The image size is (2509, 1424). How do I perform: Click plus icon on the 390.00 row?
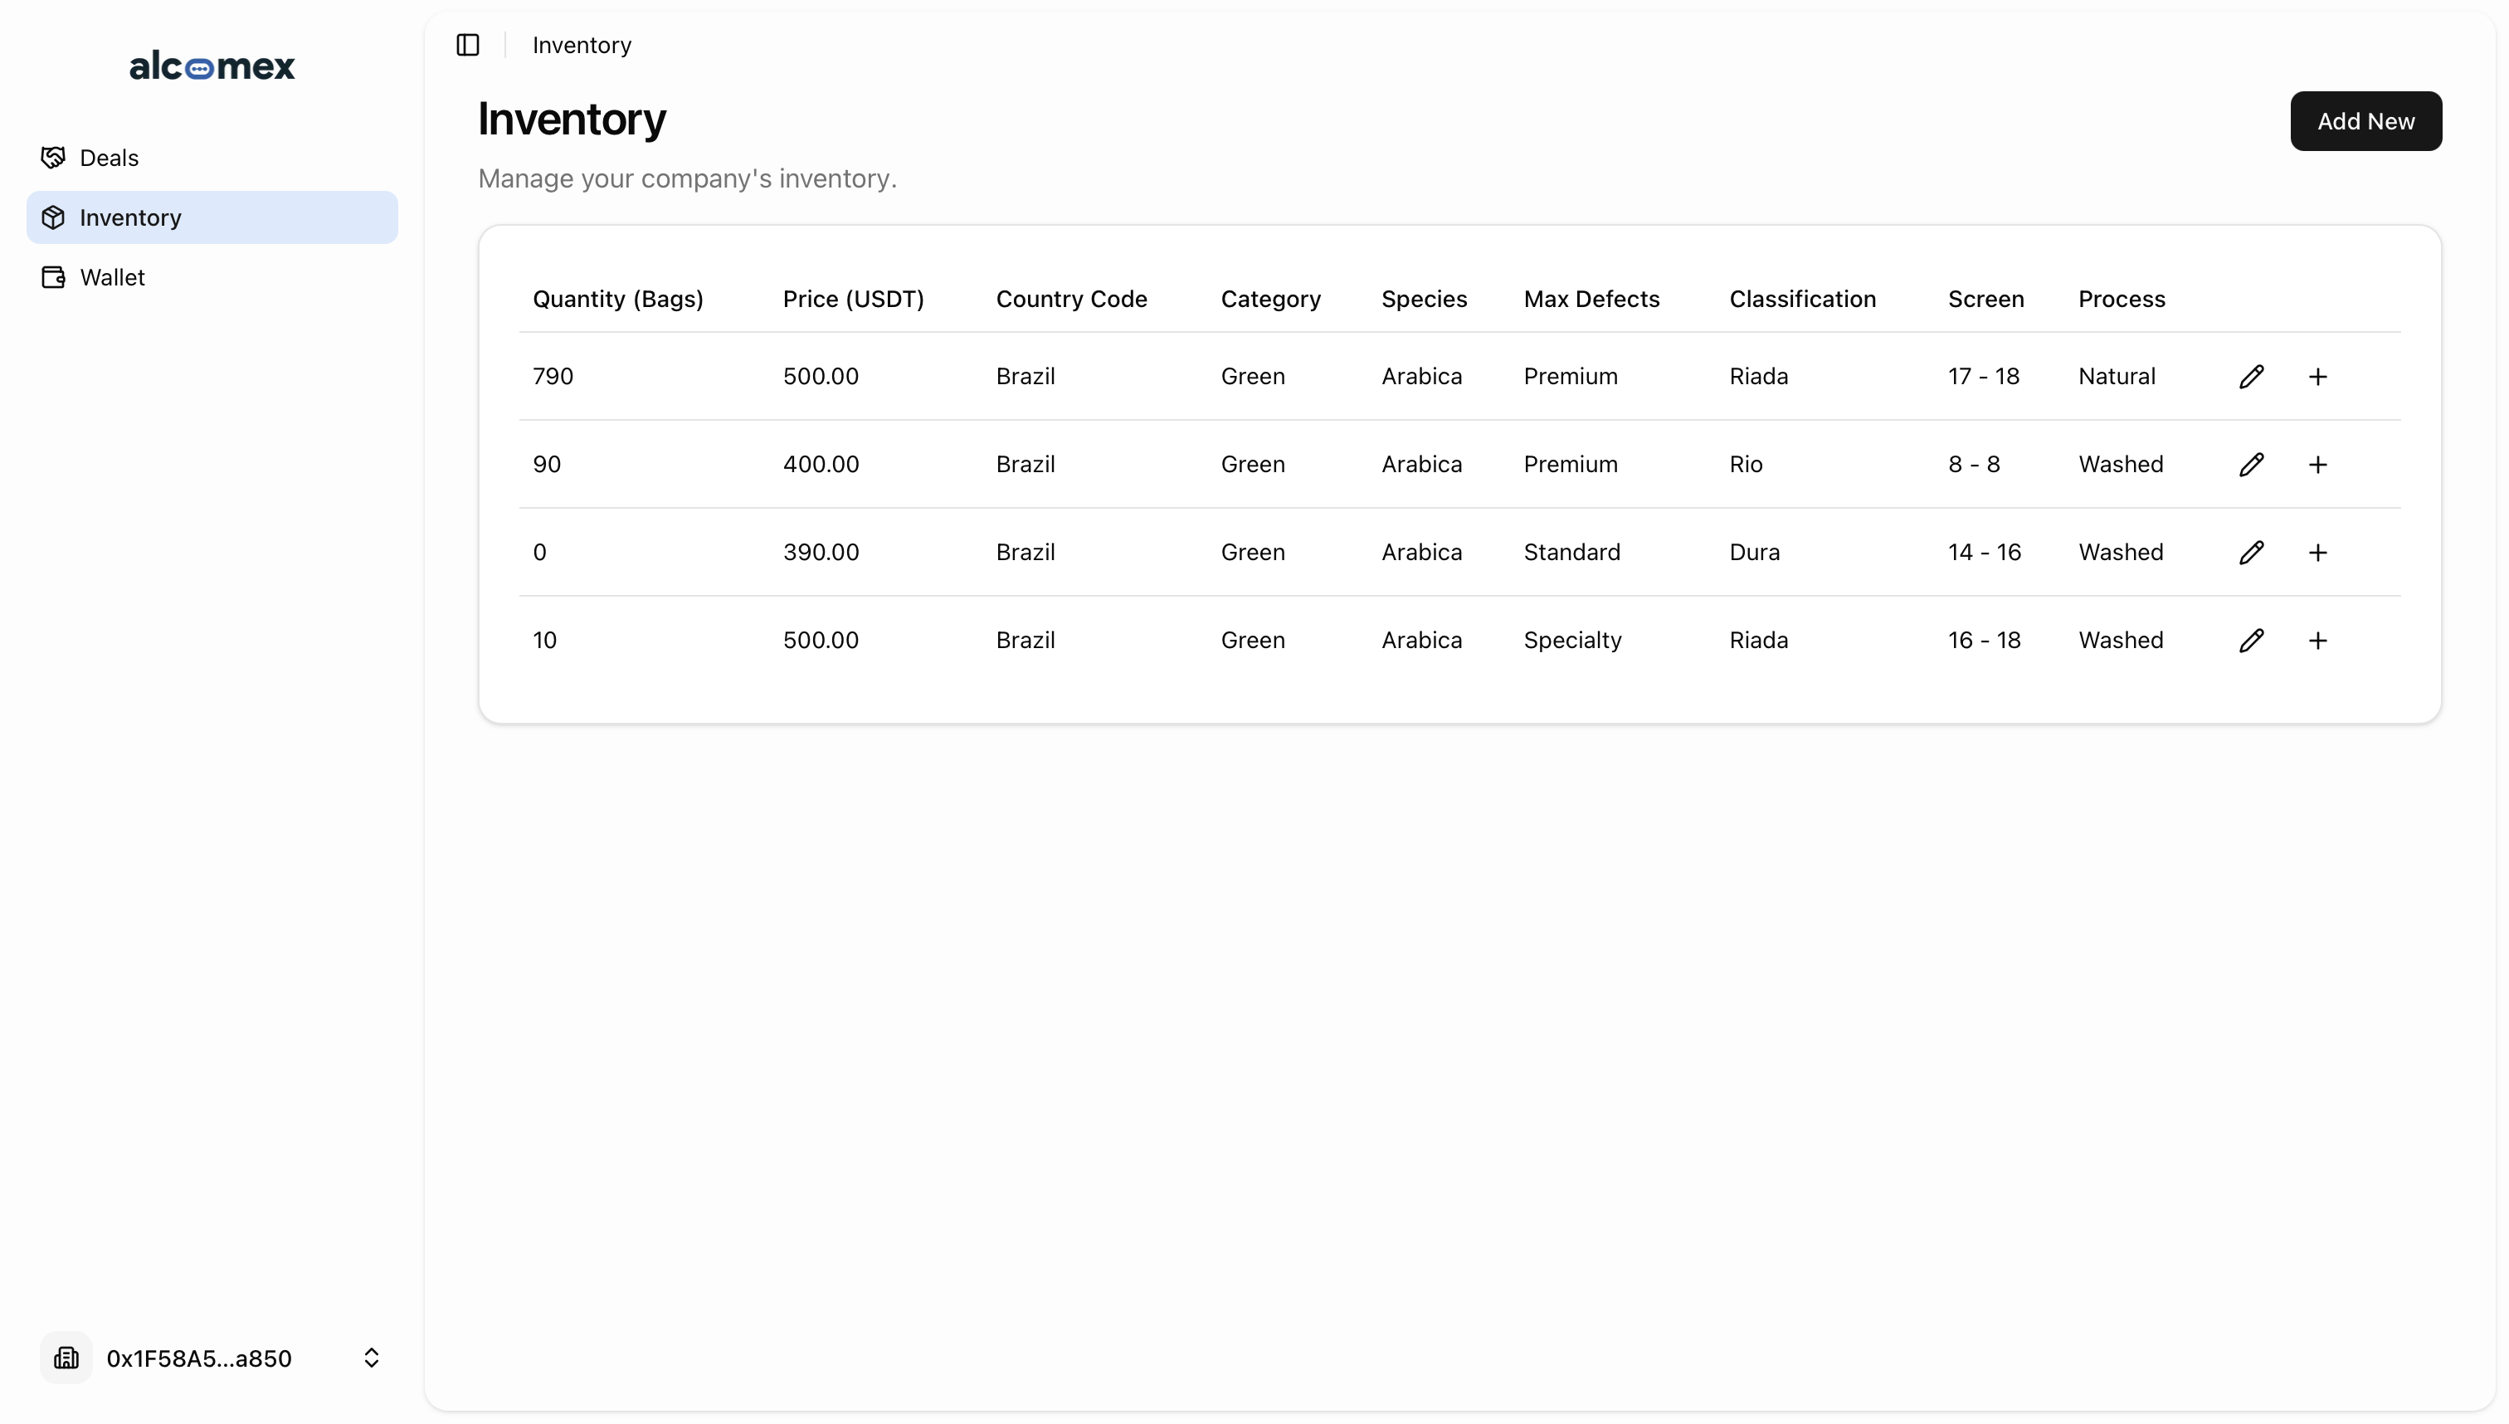click(x=2317, y=553)
